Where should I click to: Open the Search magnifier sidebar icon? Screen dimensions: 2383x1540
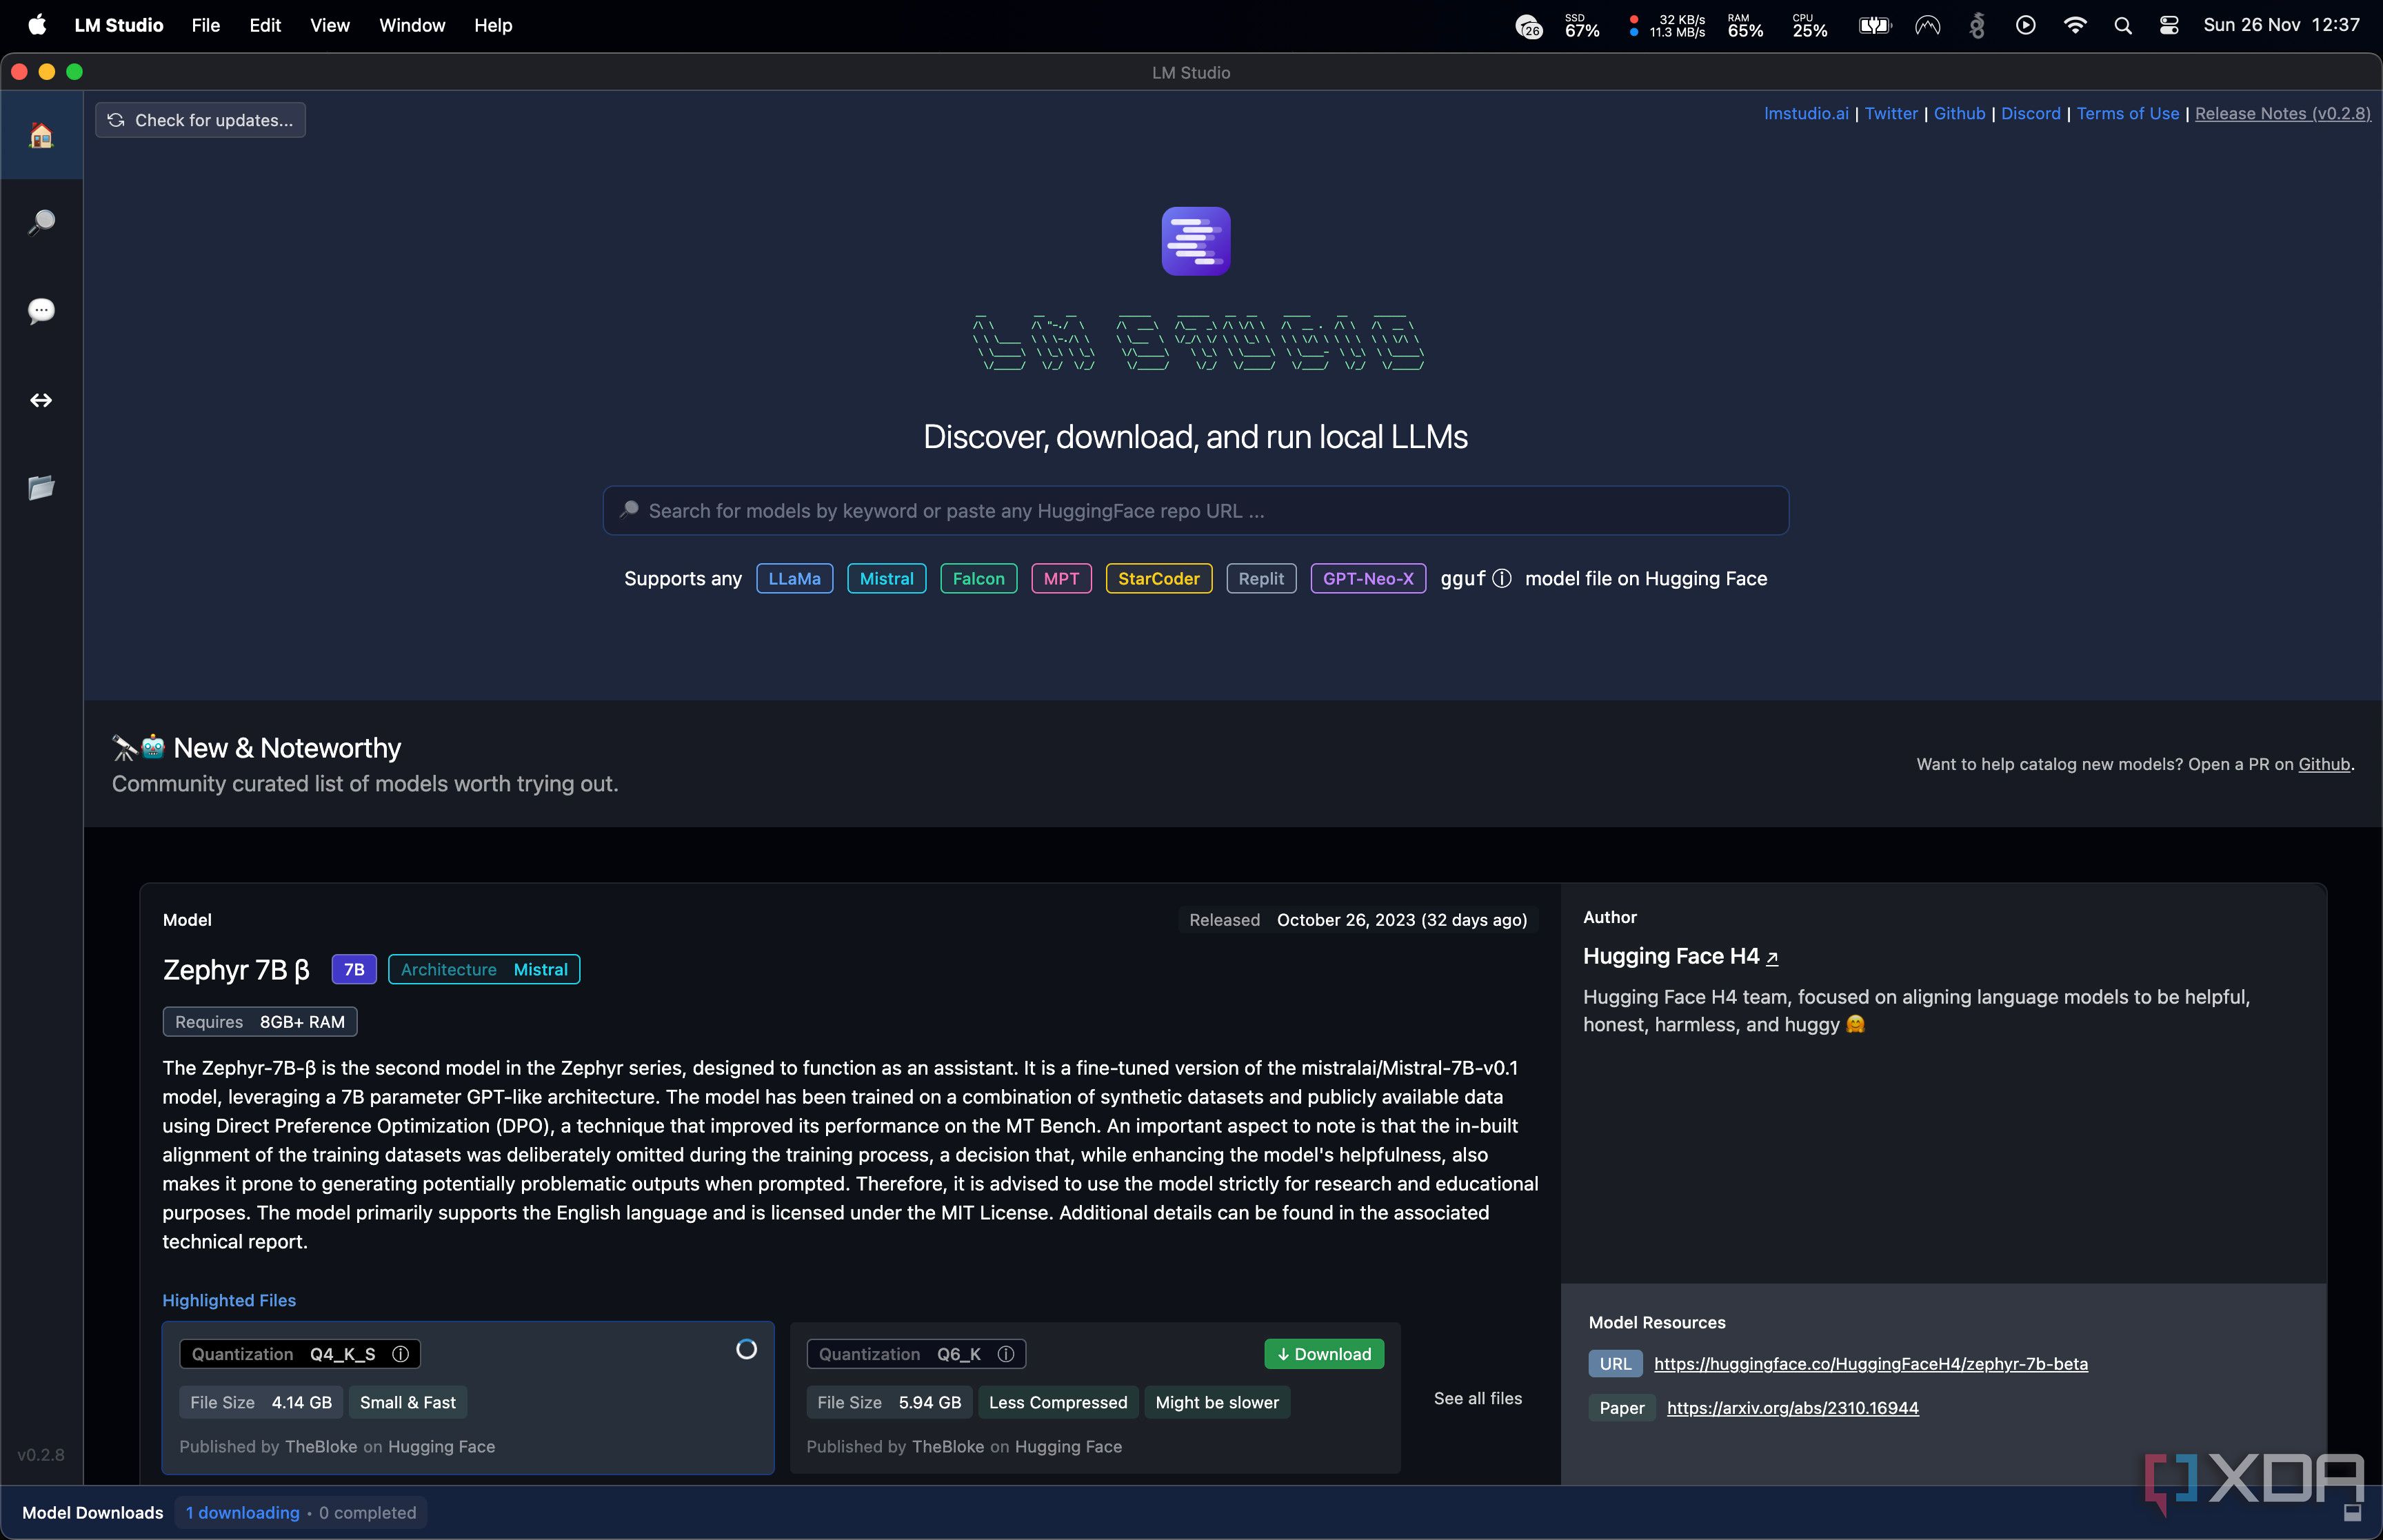tap(41, 222)
